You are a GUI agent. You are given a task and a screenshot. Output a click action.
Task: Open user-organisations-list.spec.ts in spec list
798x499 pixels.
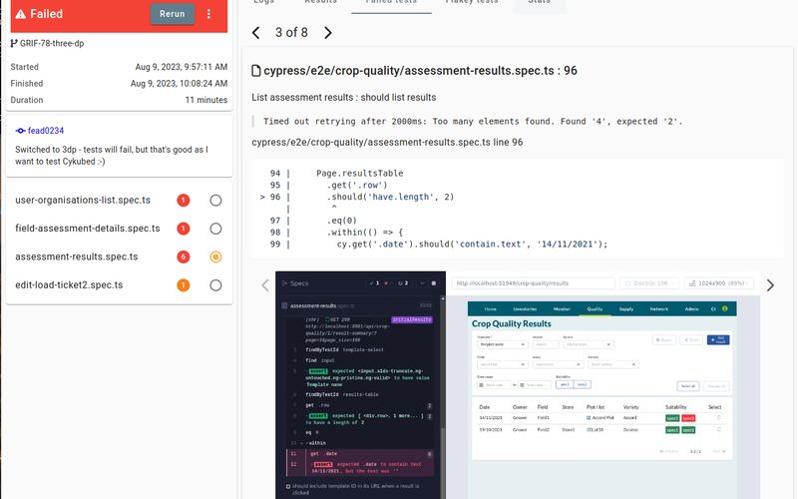click(x=83, y=201)
